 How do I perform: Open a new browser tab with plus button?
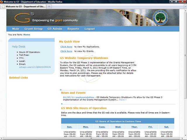[x=49, y=6]
